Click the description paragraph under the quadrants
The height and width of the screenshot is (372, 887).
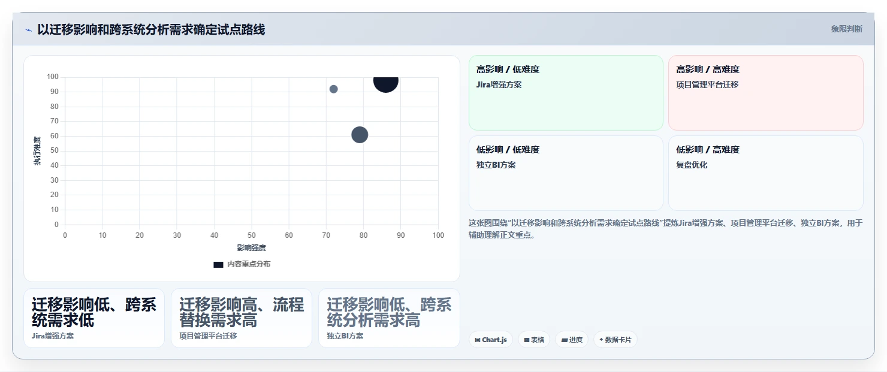point(666,229)
